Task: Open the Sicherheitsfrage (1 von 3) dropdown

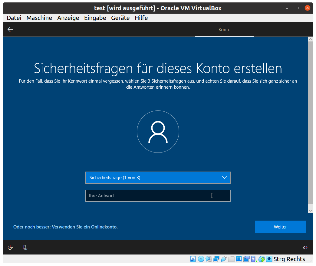Action: (x=158, y=178)
